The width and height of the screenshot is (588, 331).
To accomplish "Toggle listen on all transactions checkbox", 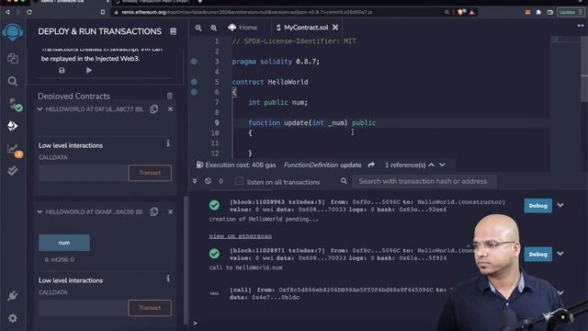I will [239, 181].
